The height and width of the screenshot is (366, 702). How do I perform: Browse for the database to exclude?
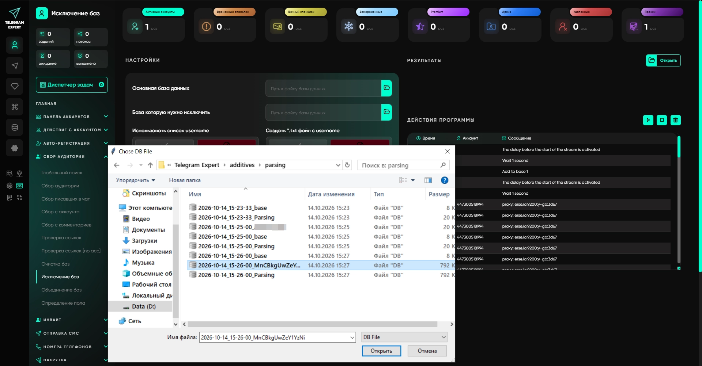coord(386,112)
